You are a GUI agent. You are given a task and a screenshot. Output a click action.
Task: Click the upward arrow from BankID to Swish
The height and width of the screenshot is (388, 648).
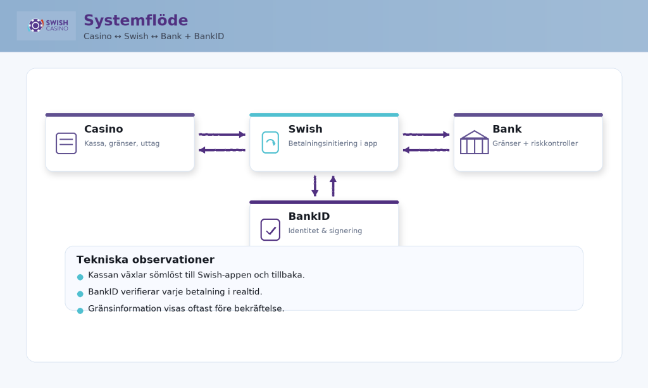(x=333, y=186)
